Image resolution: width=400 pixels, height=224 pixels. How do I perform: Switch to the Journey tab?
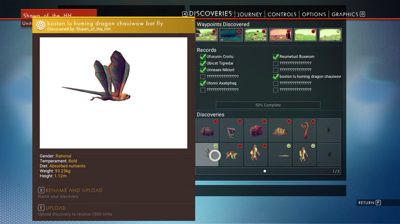[250, 14]
